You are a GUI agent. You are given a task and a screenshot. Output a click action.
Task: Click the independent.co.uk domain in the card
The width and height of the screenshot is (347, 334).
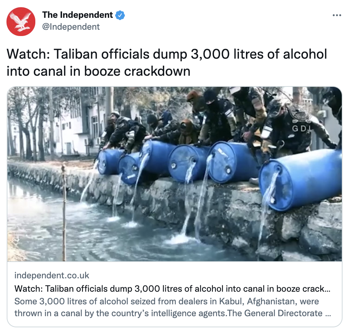pos(52,275)
